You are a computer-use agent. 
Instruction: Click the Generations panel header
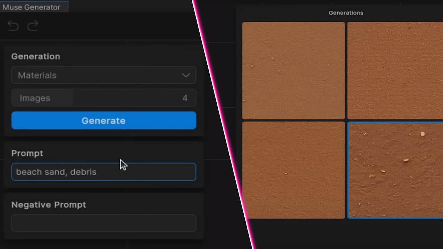point(346,13)
